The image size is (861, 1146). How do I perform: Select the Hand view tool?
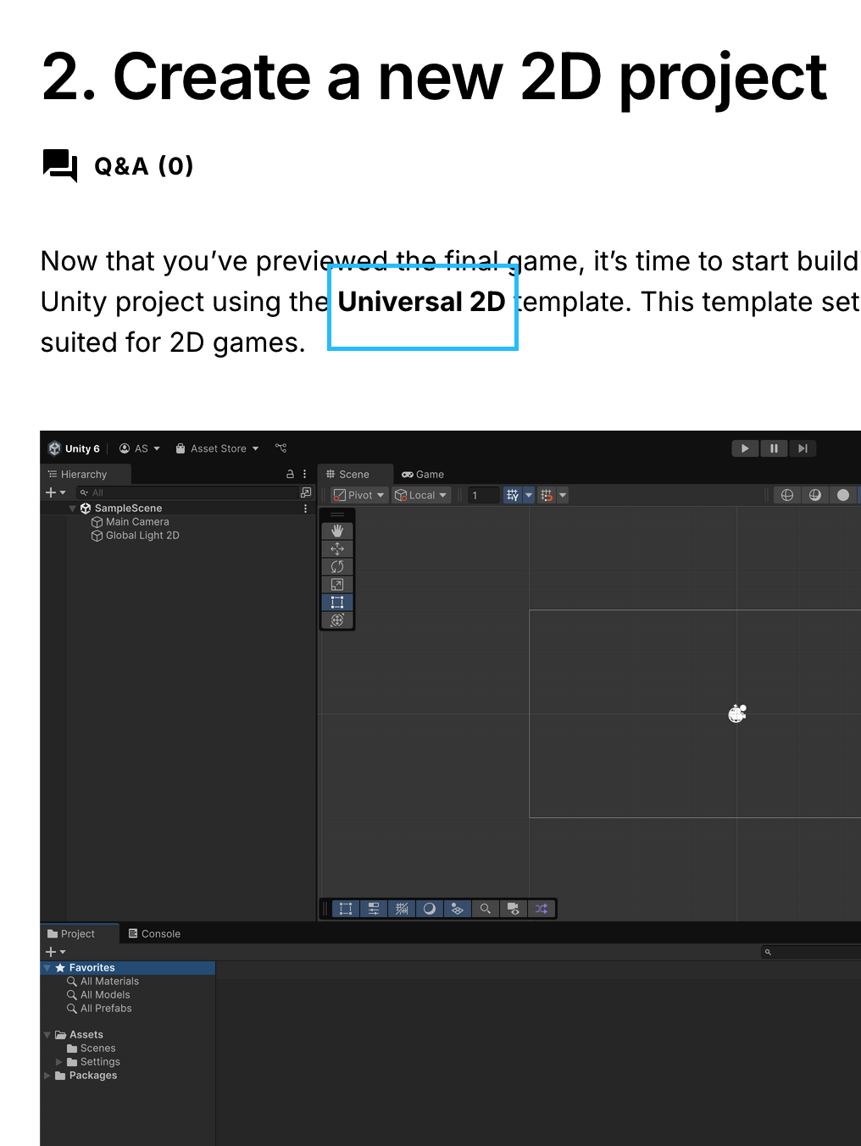pyautogui.click(x=337, y=531)
